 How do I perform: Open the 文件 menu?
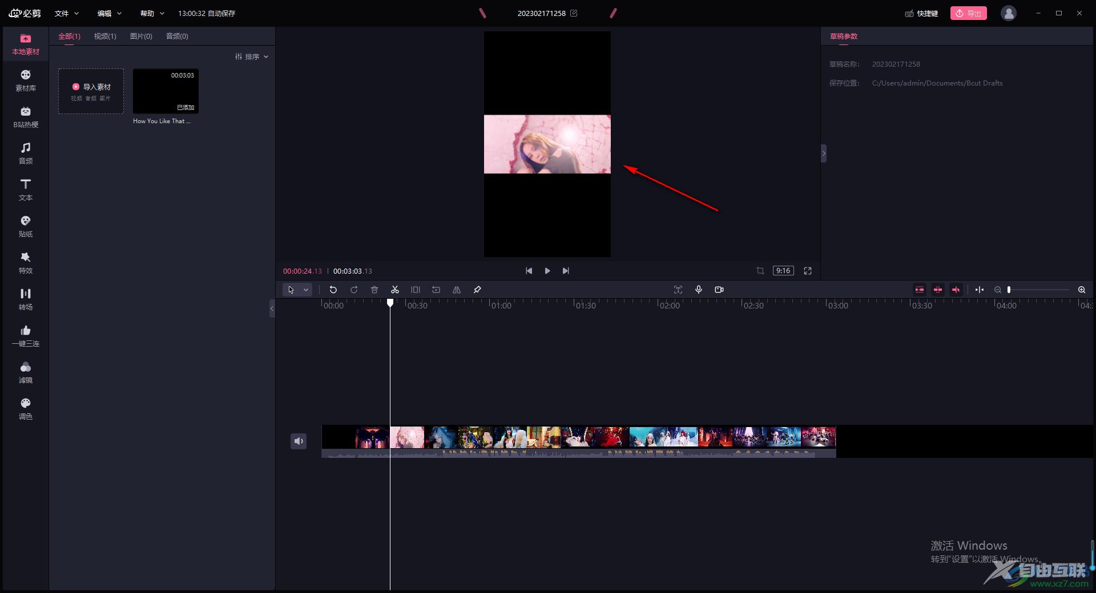click(67, 13)
